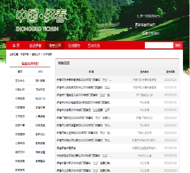Follow the 中国伊春 breadcrumb link
Viewport: 190px width, 173px height.
click(x=24, y=55)
